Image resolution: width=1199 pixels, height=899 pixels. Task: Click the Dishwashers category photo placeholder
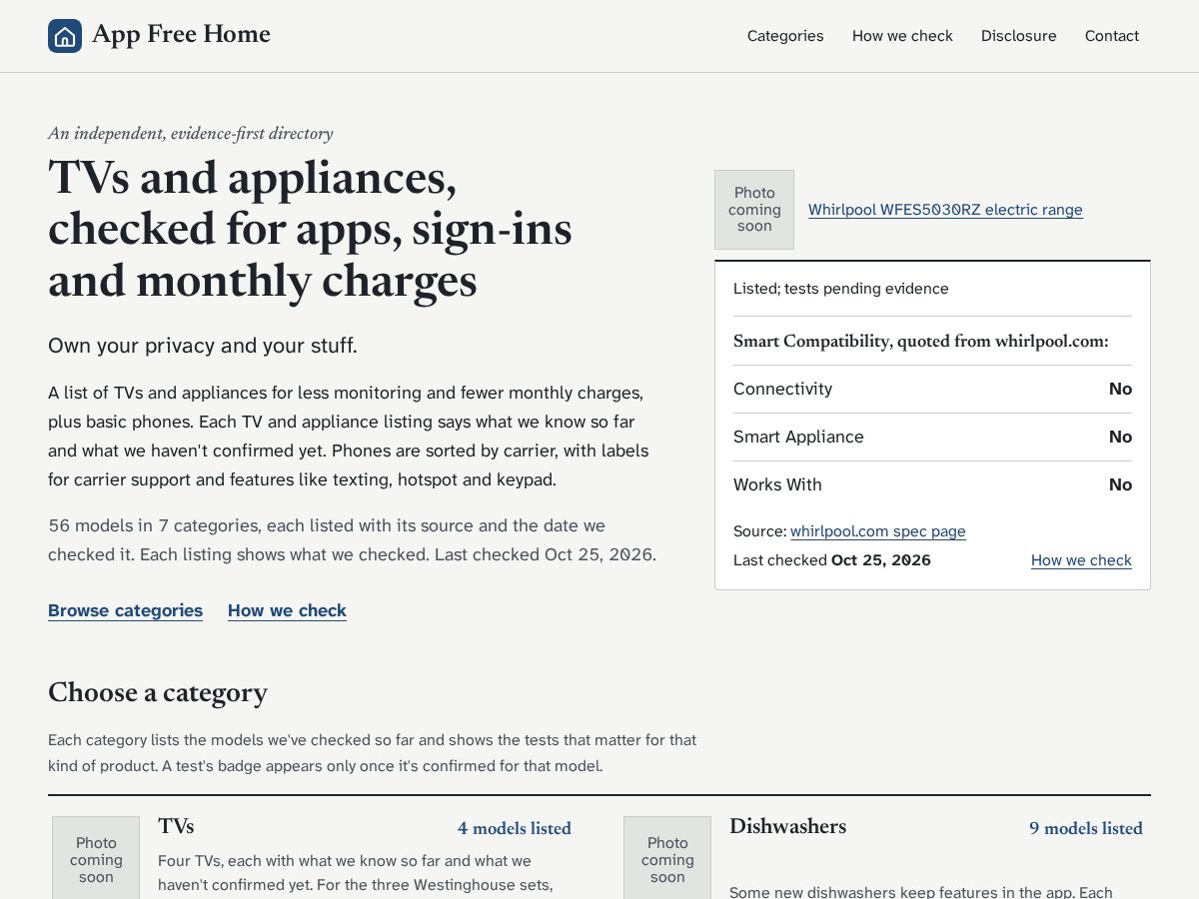[x=667, y=858]
